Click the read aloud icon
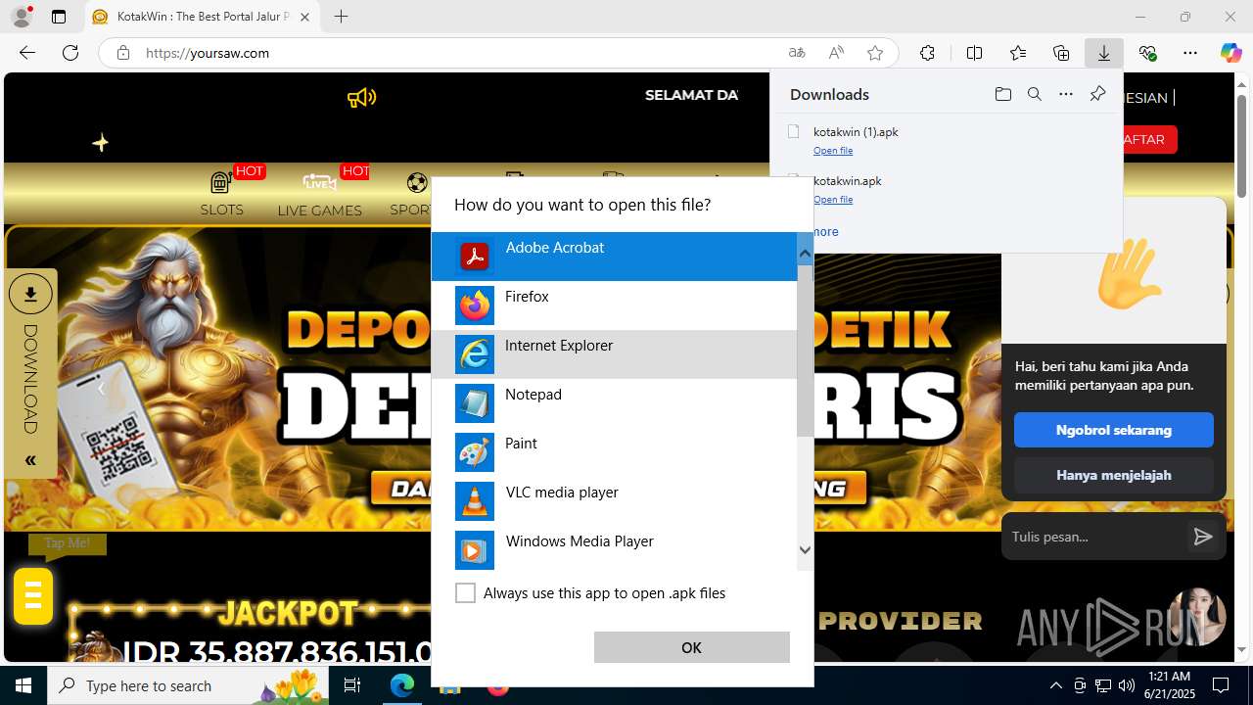Image resolution: width=1253 pixels, height=705 pixels. 836,53
